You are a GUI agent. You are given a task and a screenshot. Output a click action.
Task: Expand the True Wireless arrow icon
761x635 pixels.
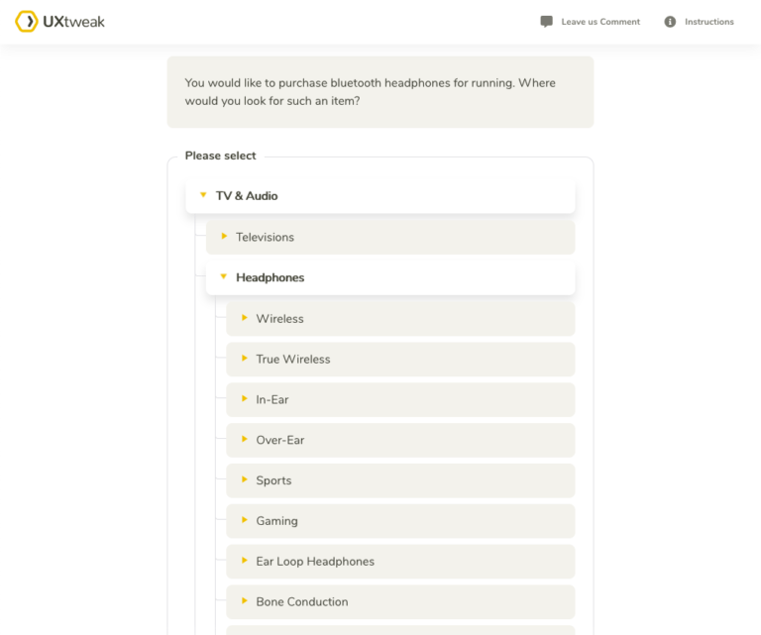[245, 359]
